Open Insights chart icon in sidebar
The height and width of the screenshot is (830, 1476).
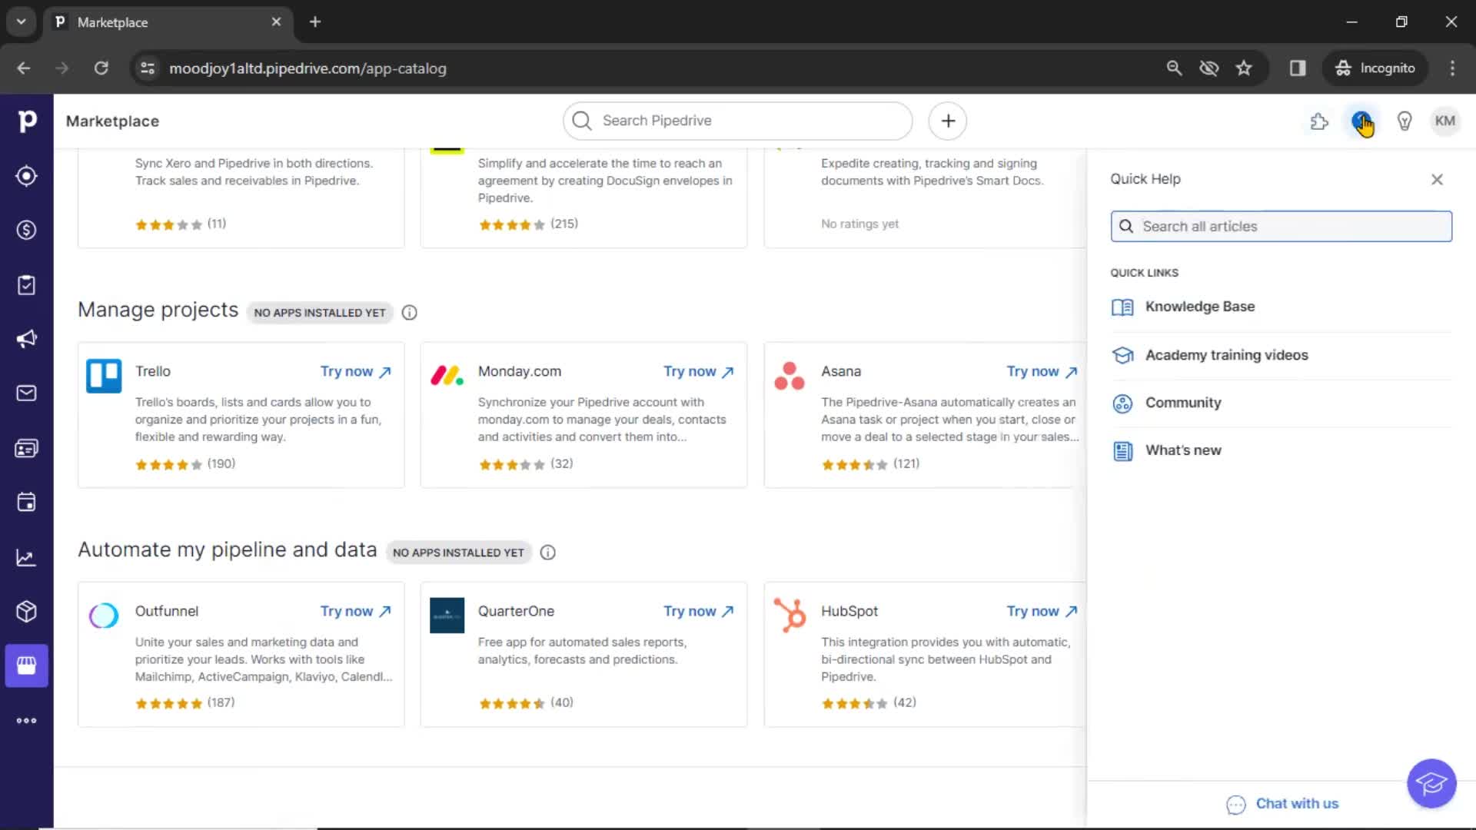click(26, 557)
